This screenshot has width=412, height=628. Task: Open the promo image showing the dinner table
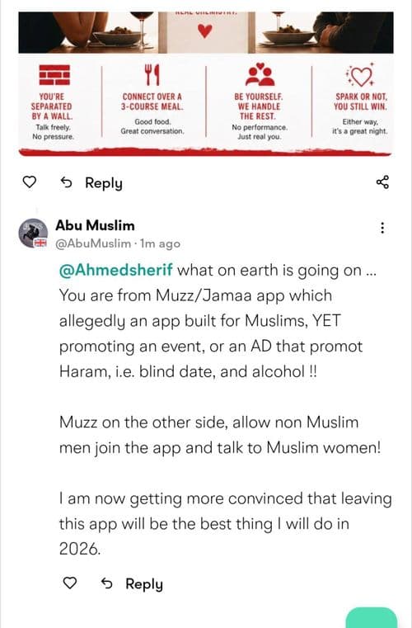206,84
